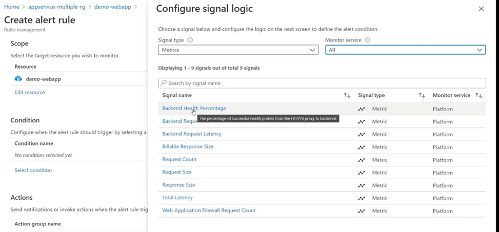Click metric icon in Backend Request Latency row

coord(361,134)
